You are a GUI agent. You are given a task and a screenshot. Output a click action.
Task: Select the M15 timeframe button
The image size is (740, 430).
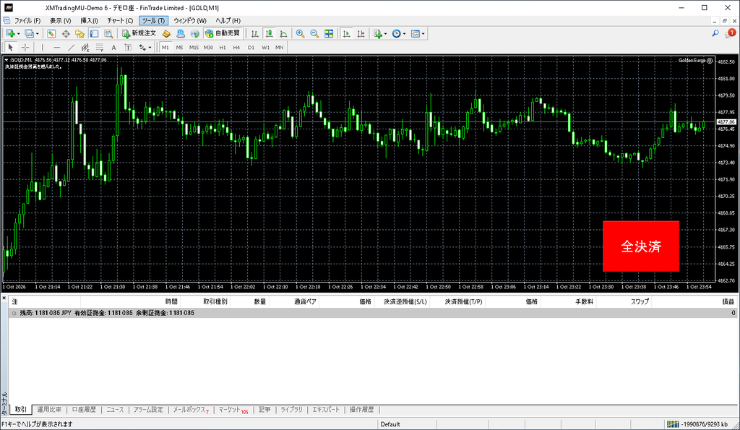(194, 47)
